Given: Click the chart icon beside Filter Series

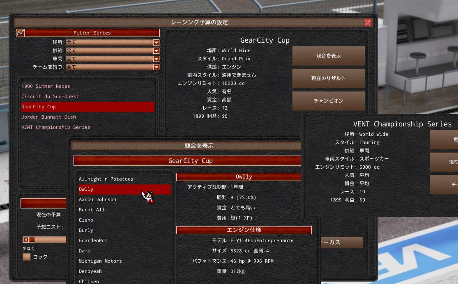Looking at the screenshot, I should click(x=20, y=33).
